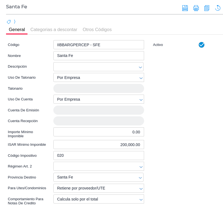Click the ISAR Mínimo Imponible field
Screen dimensions: 223x206
(x=98, y=145)
